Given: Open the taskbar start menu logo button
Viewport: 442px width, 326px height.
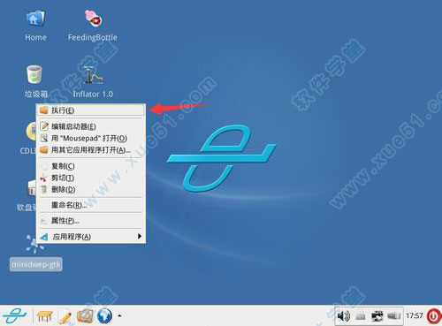Looking at the screenshot, I should (14, 315).
